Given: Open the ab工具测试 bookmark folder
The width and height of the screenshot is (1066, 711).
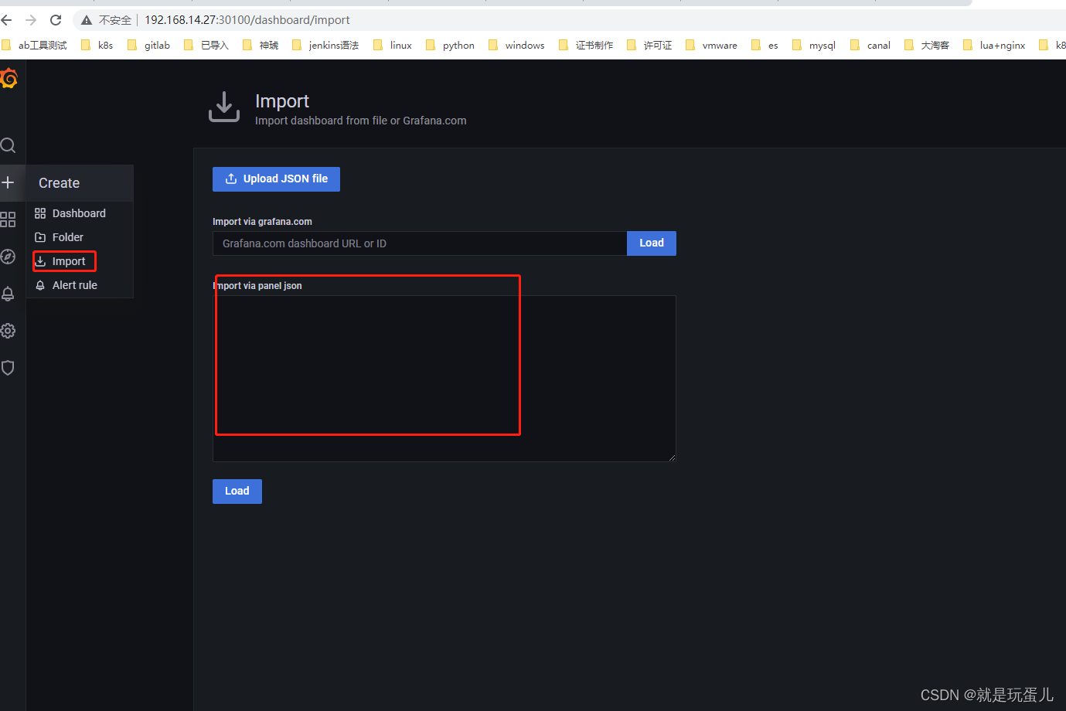Looking at the screenshot, I should (x=35, y=46).
